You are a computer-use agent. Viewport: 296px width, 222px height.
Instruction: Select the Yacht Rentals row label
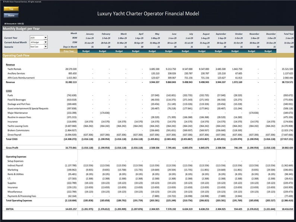[14, 69]
